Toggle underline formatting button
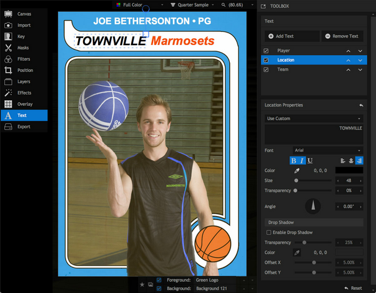The height and width of the screenshot is (293, 376). click(x=310, y=160)
